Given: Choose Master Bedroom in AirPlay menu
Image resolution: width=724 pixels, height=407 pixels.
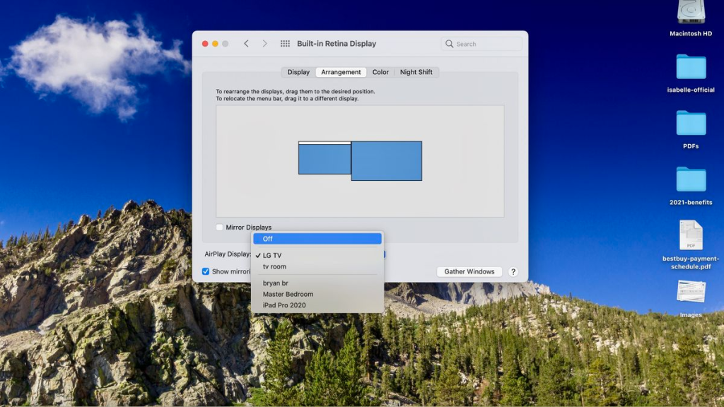Looking at the screenshot, I should (x=317, y=294).
